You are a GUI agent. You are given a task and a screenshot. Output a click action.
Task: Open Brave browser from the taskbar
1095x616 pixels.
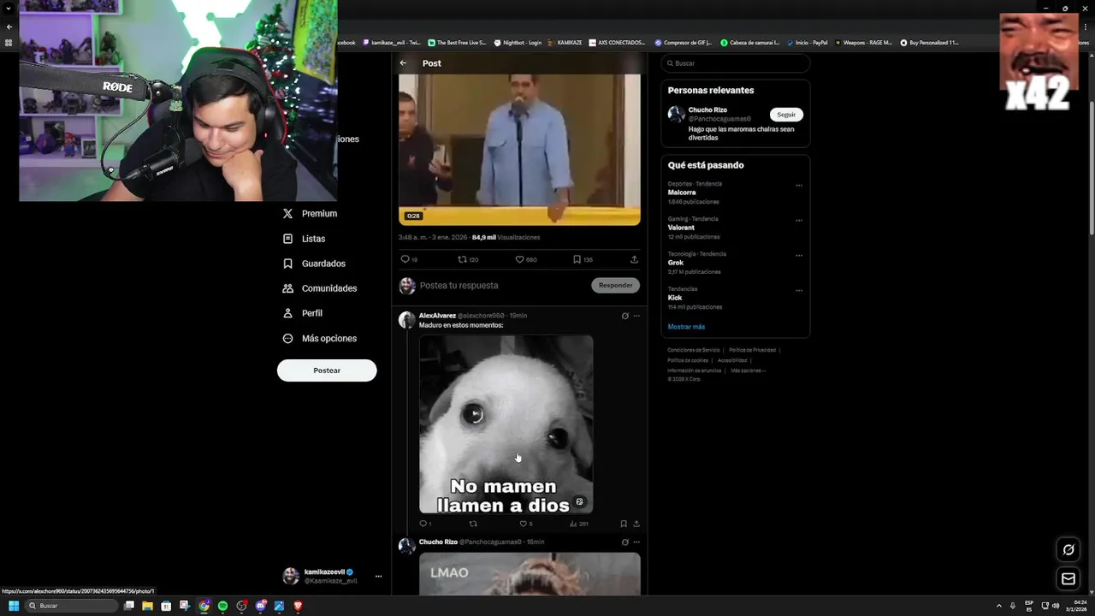coord(298,606)
